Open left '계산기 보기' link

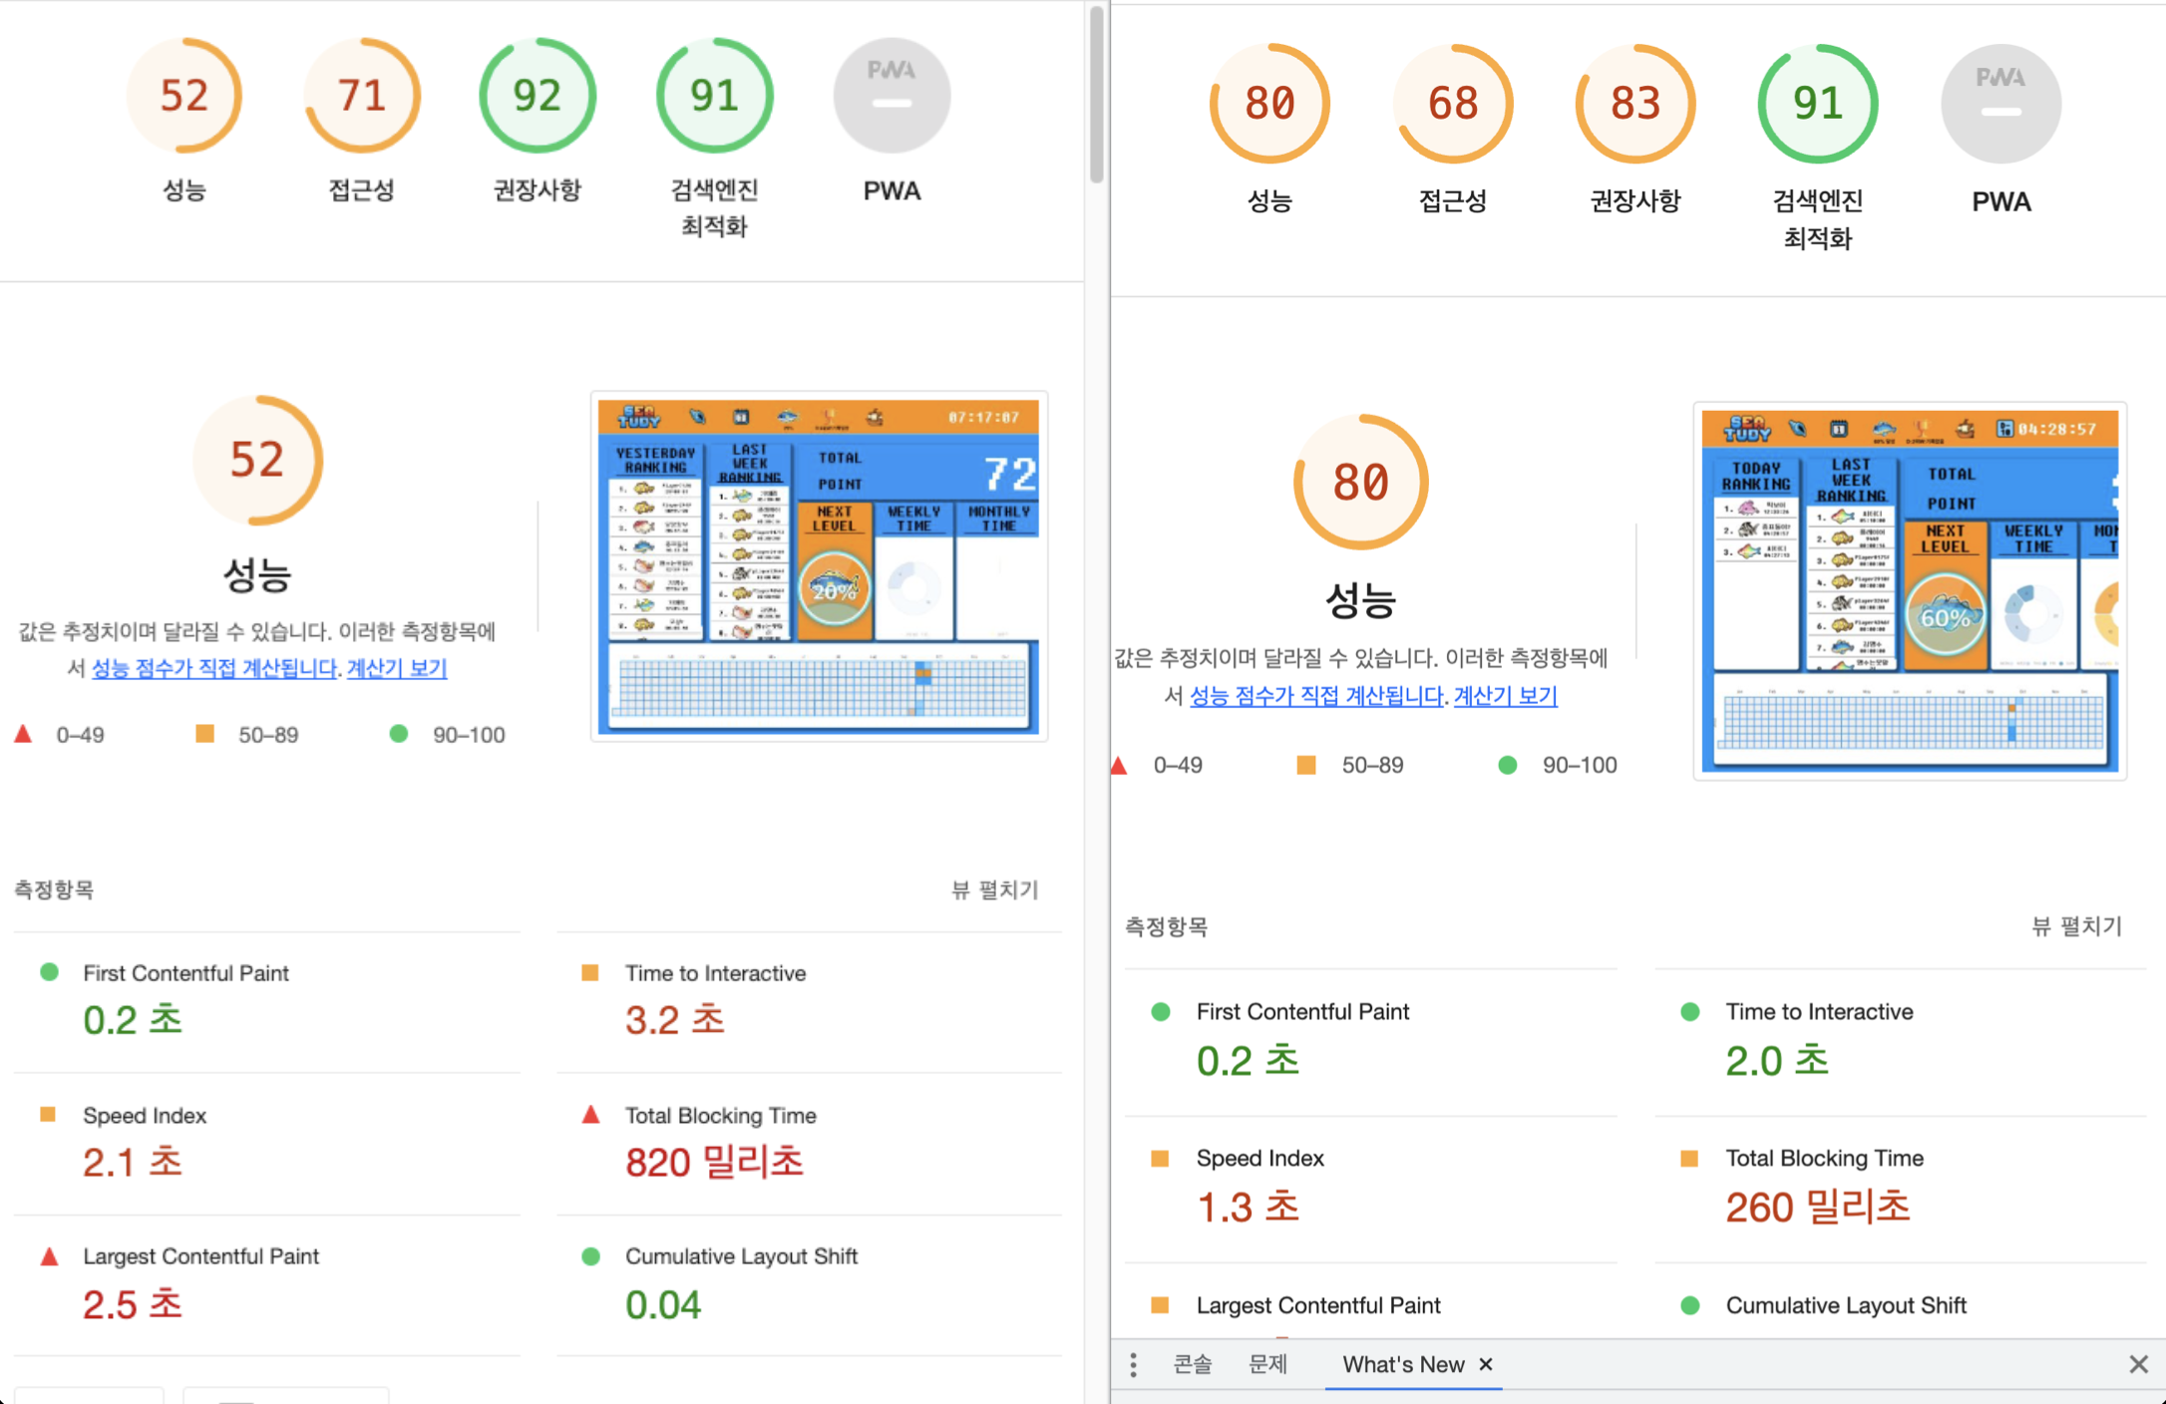click(396, 668)
